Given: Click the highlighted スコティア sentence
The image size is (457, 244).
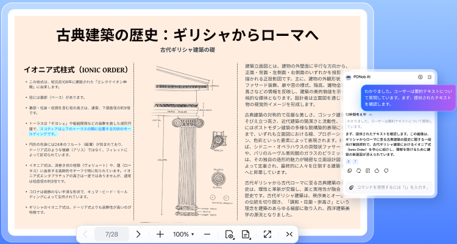Looking at the screenshot, I should (80, 131).
